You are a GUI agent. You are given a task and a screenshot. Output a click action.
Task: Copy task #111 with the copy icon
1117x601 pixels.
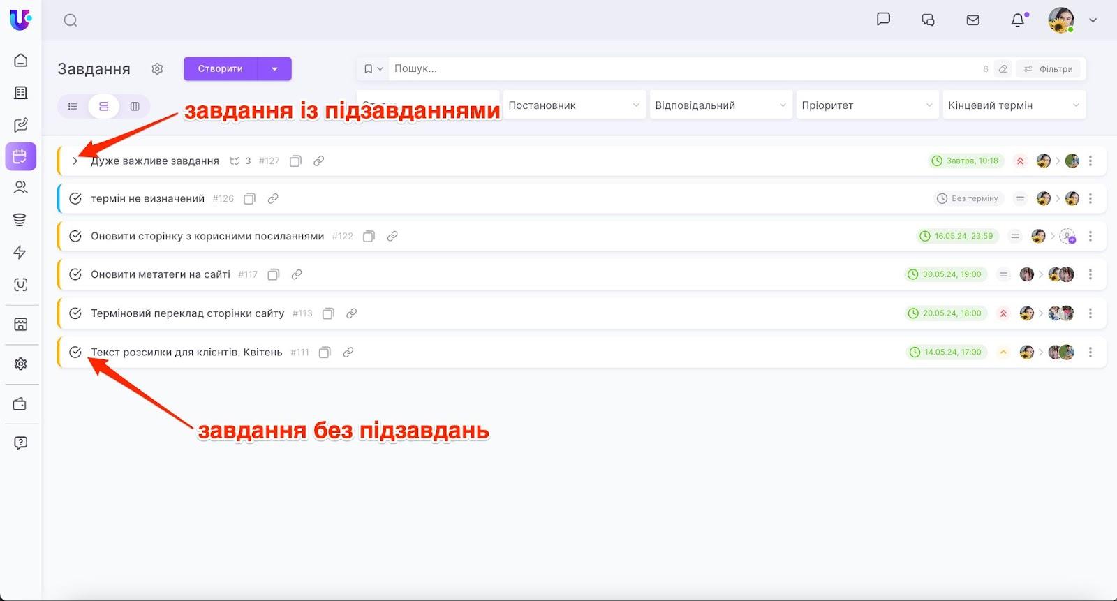325,353
